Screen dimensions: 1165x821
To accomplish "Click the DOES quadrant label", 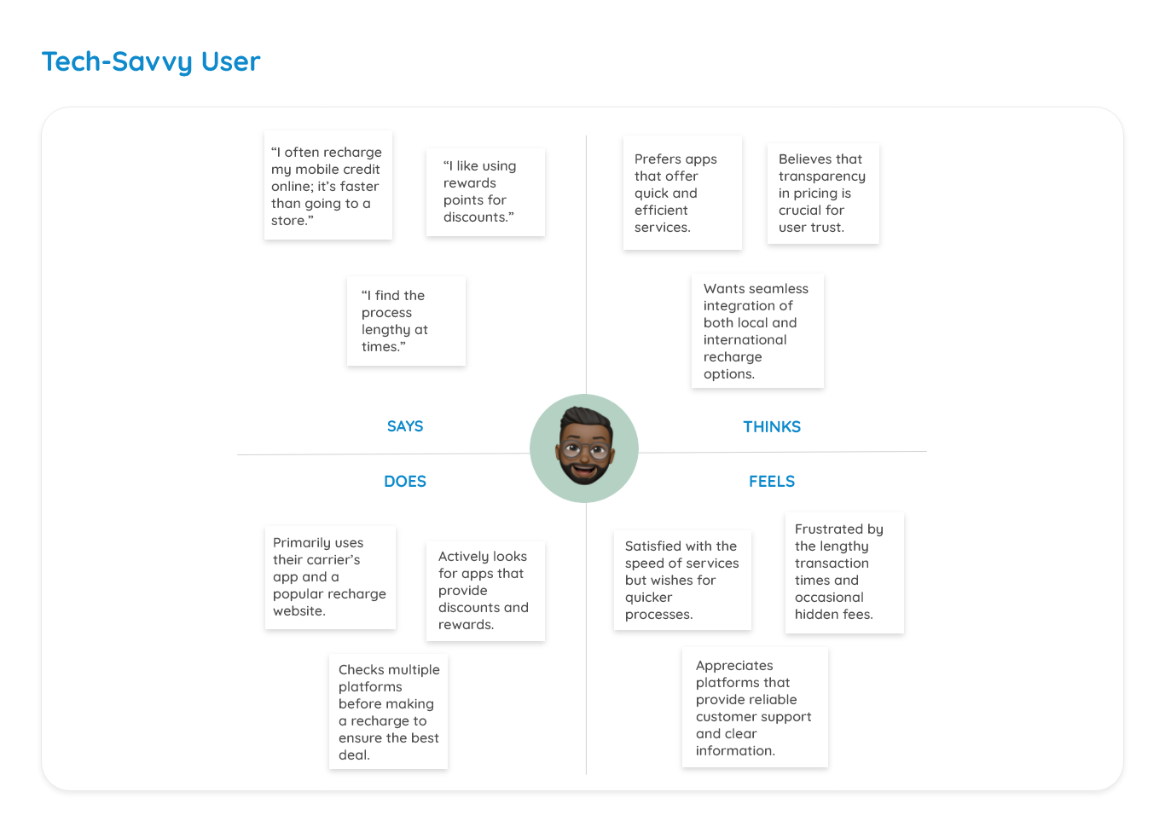I will coord(405,482).
